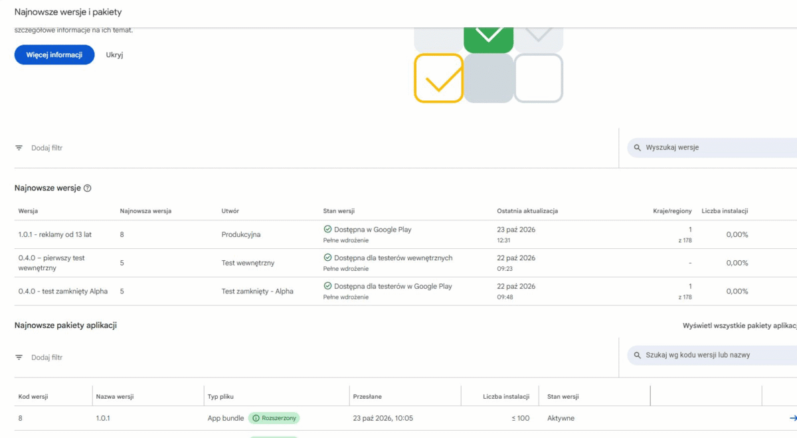The height and width of the screenshot is (438, 797).
Task: Click the Dostępna w Google Play status text
Action: (x=373, y=230)
